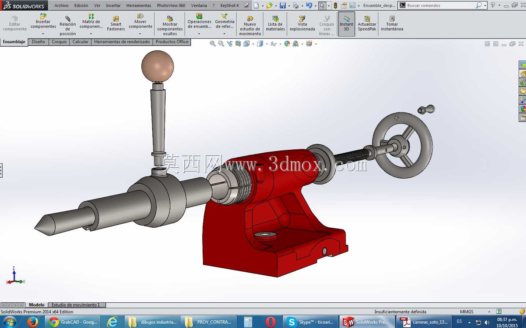This screenshot has height=328, width=526.
Task: Open the View ribbon menu Ver
Action: 97,5
